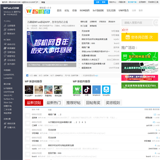Switch to the 奖惩规则 tab

point(113,103)
